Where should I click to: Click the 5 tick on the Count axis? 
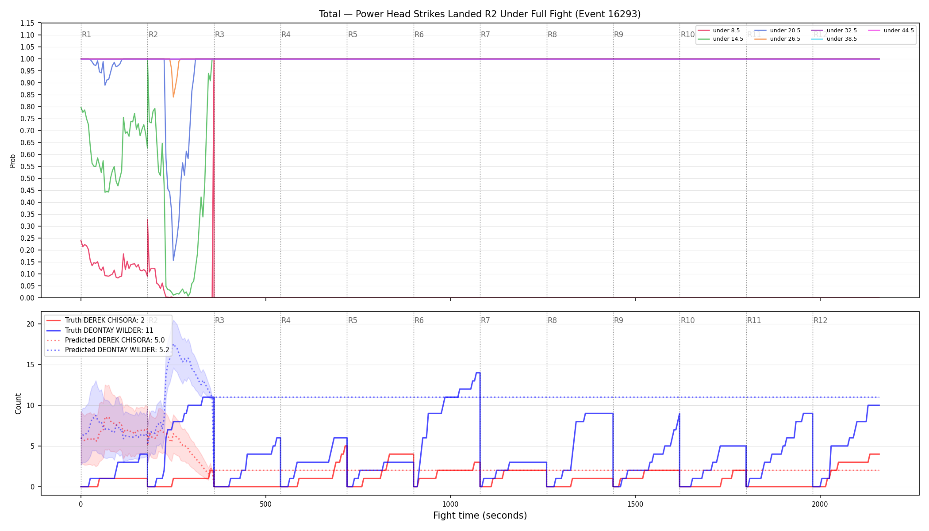33,446
